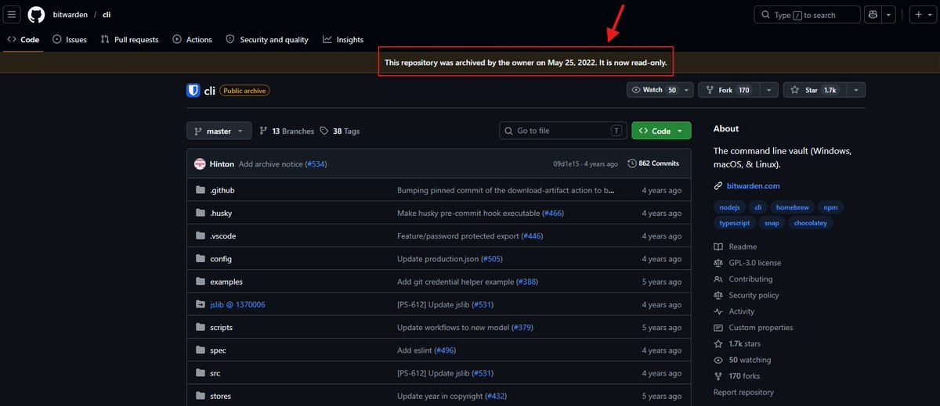This screenshot has width=940, height=406.
Task: Visit the bitwarden.com website link
Action: click(x=753, y=186)
